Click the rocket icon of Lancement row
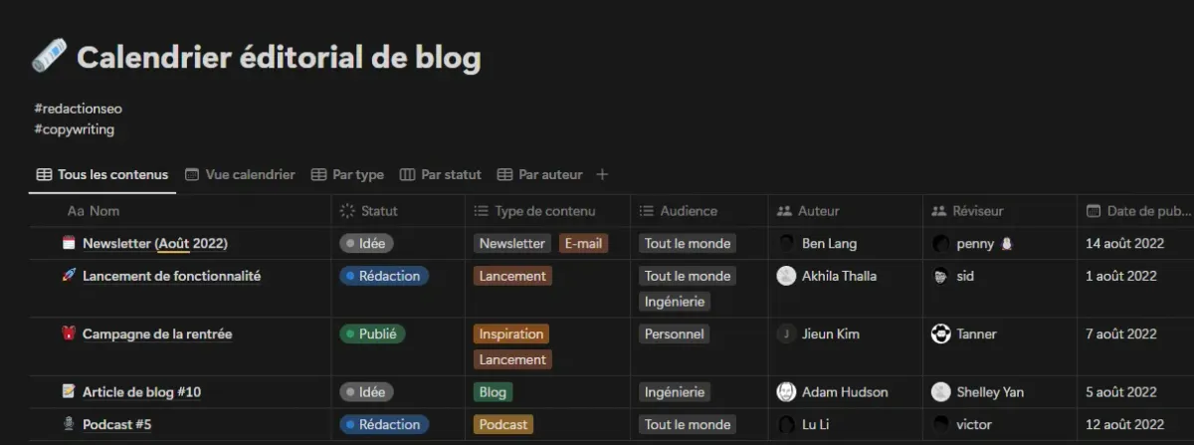1194x445 pixels. point(69,276)
